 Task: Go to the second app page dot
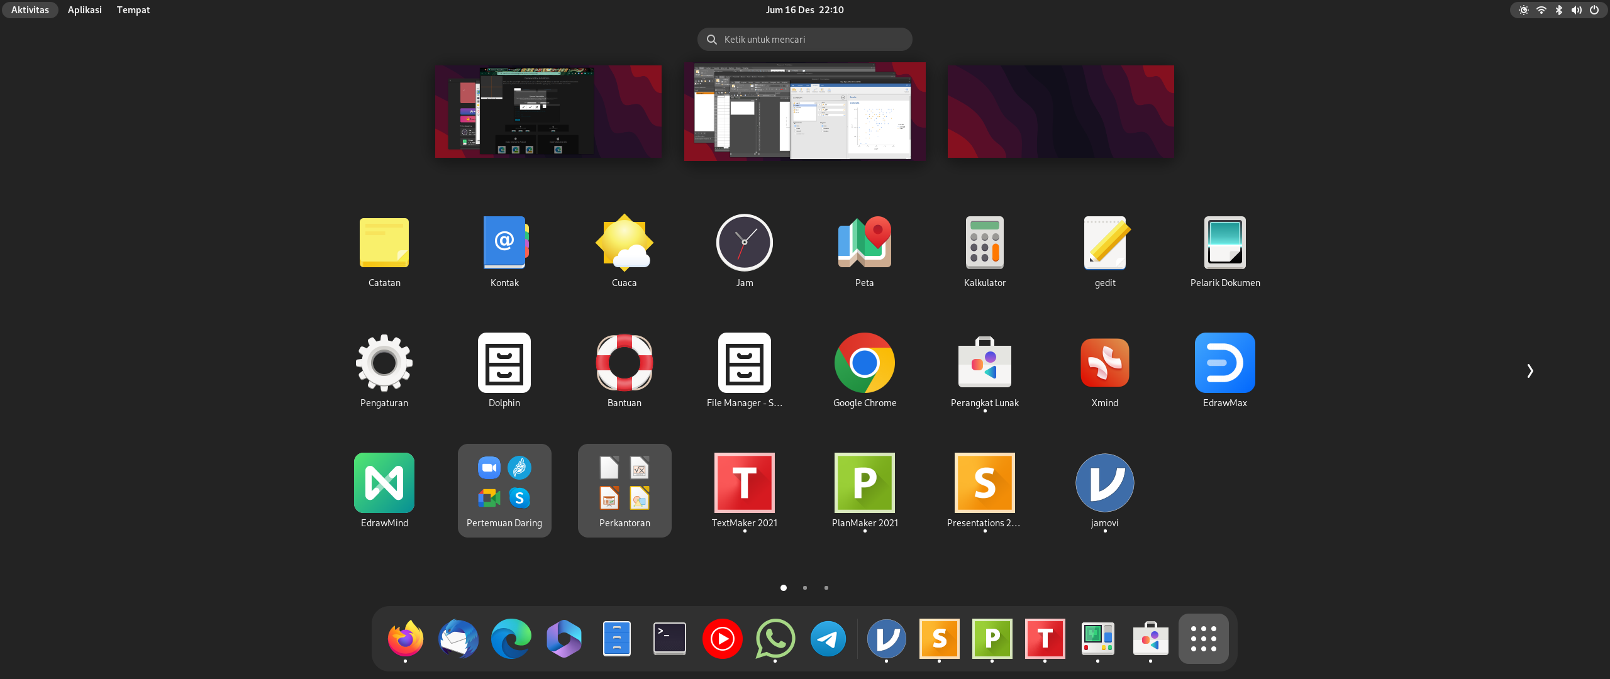[805, 588]
